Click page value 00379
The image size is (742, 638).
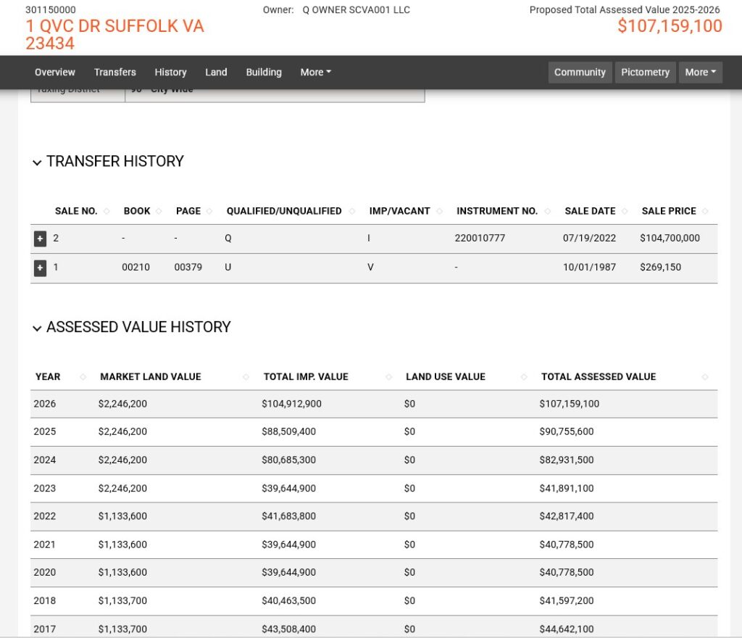tap(188, 267)
